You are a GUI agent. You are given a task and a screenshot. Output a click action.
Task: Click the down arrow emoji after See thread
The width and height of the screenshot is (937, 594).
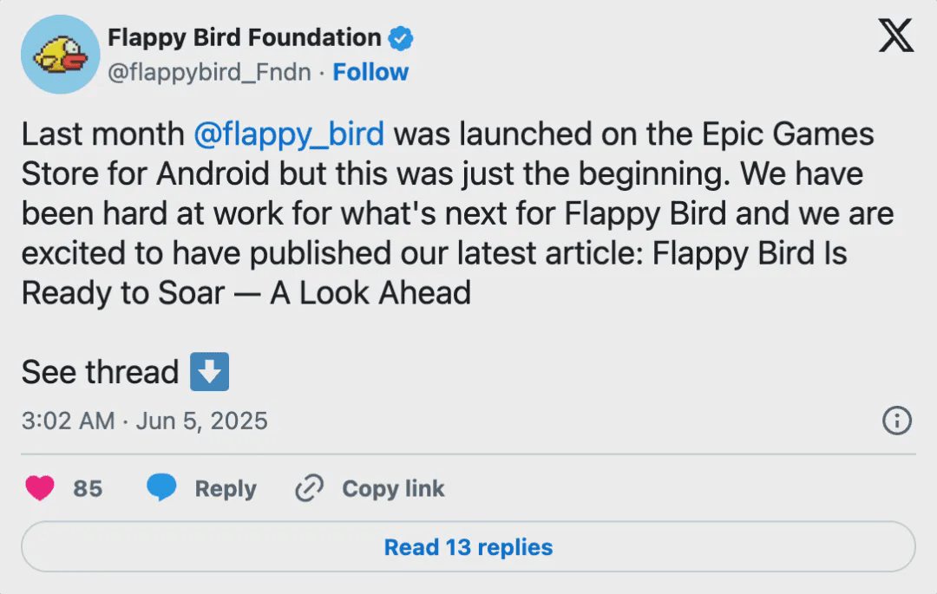pos(209,372)
